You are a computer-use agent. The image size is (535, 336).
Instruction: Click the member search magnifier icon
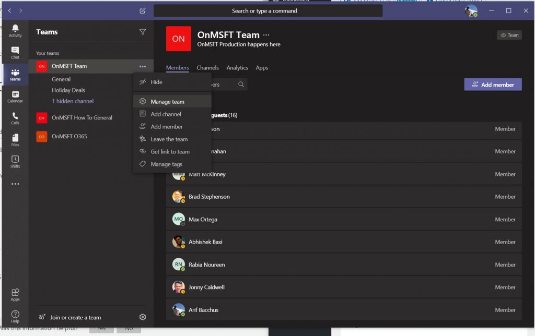click(x=241, y=85)
